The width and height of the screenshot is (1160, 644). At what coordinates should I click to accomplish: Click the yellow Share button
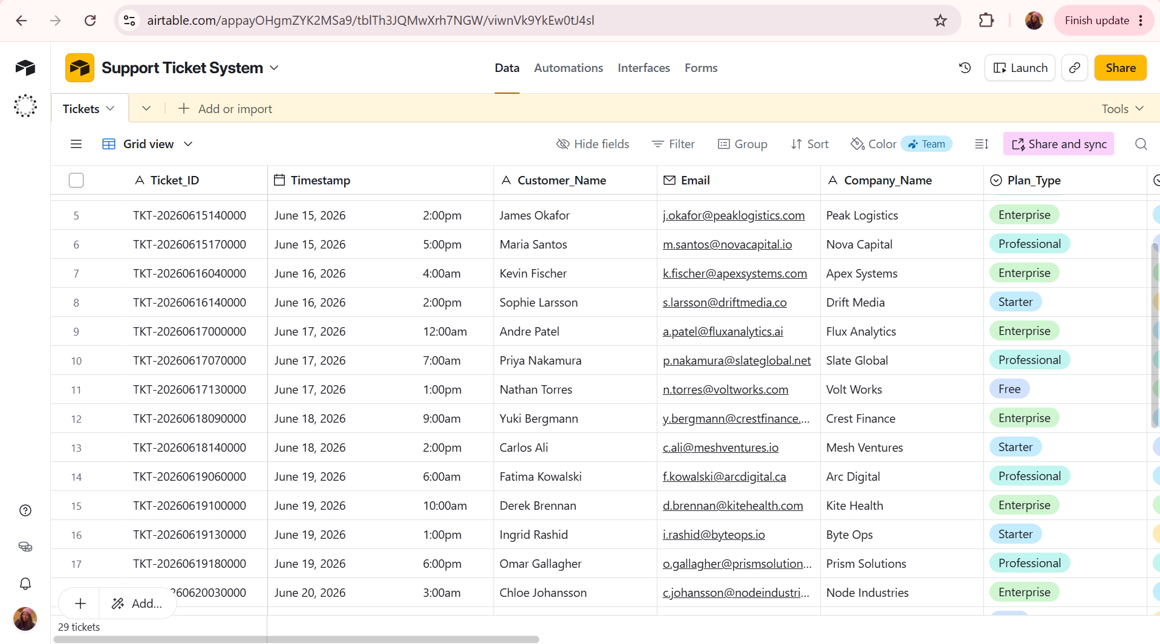click(1120, 68)
